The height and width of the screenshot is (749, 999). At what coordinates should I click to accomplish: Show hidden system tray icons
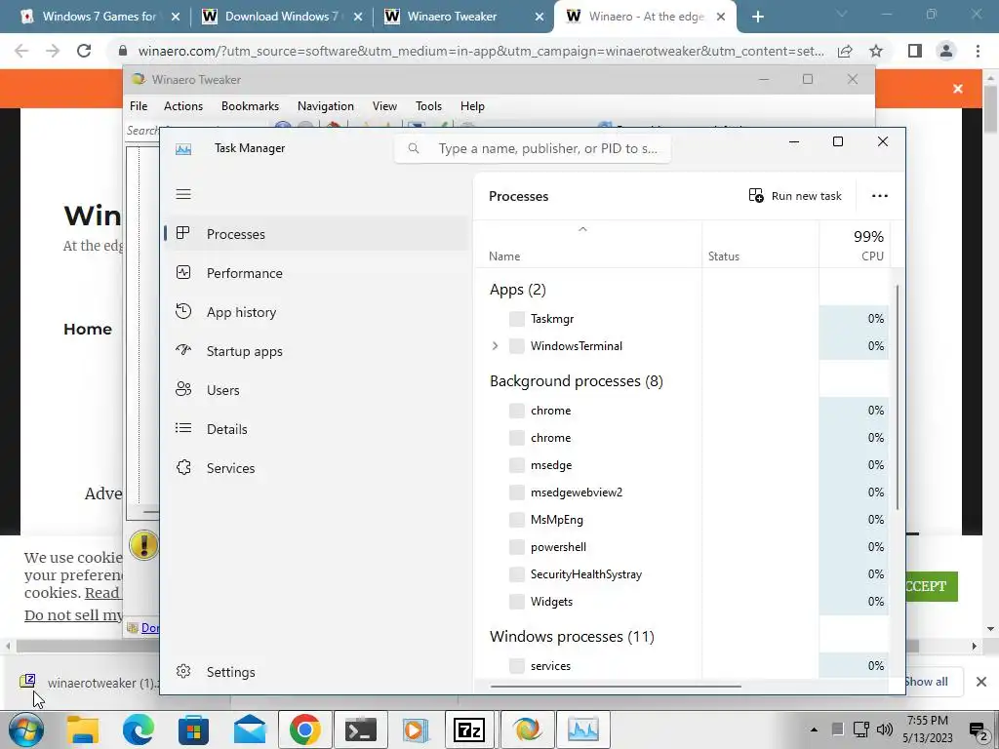(x=815, y=729)
